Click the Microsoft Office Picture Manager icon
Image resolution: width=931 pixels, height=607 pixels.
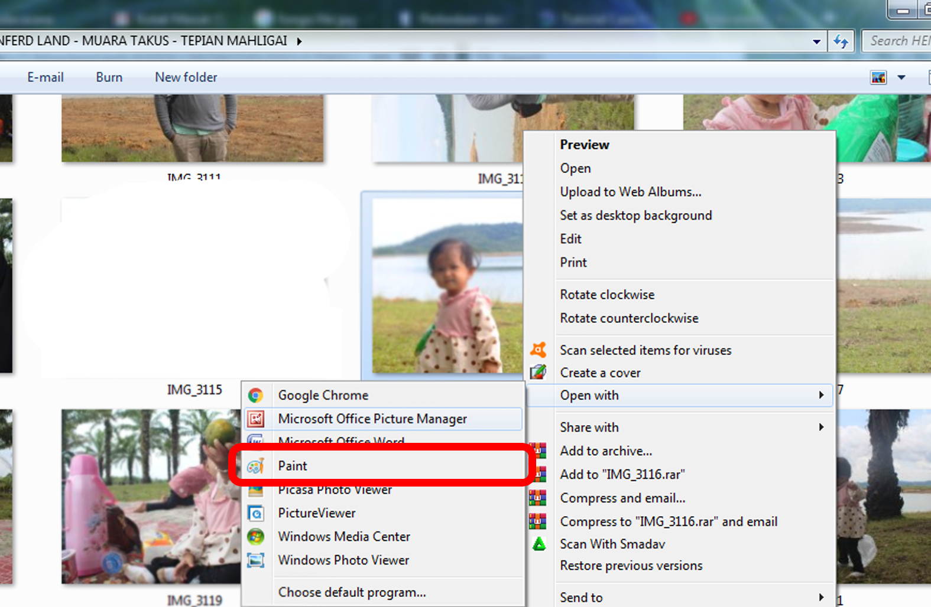(x=255, y=419)
